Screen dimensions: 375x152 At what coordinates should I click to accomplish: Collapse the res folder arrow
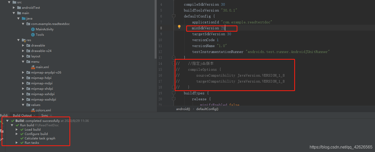[19, 40]
